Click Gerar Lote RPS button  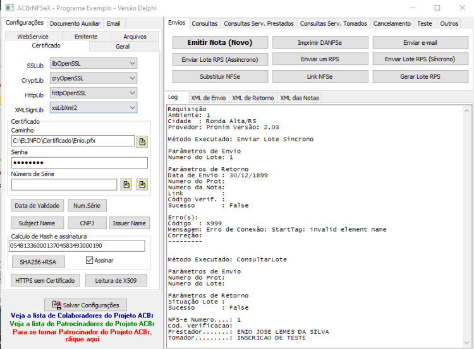[x=420, y=76]
